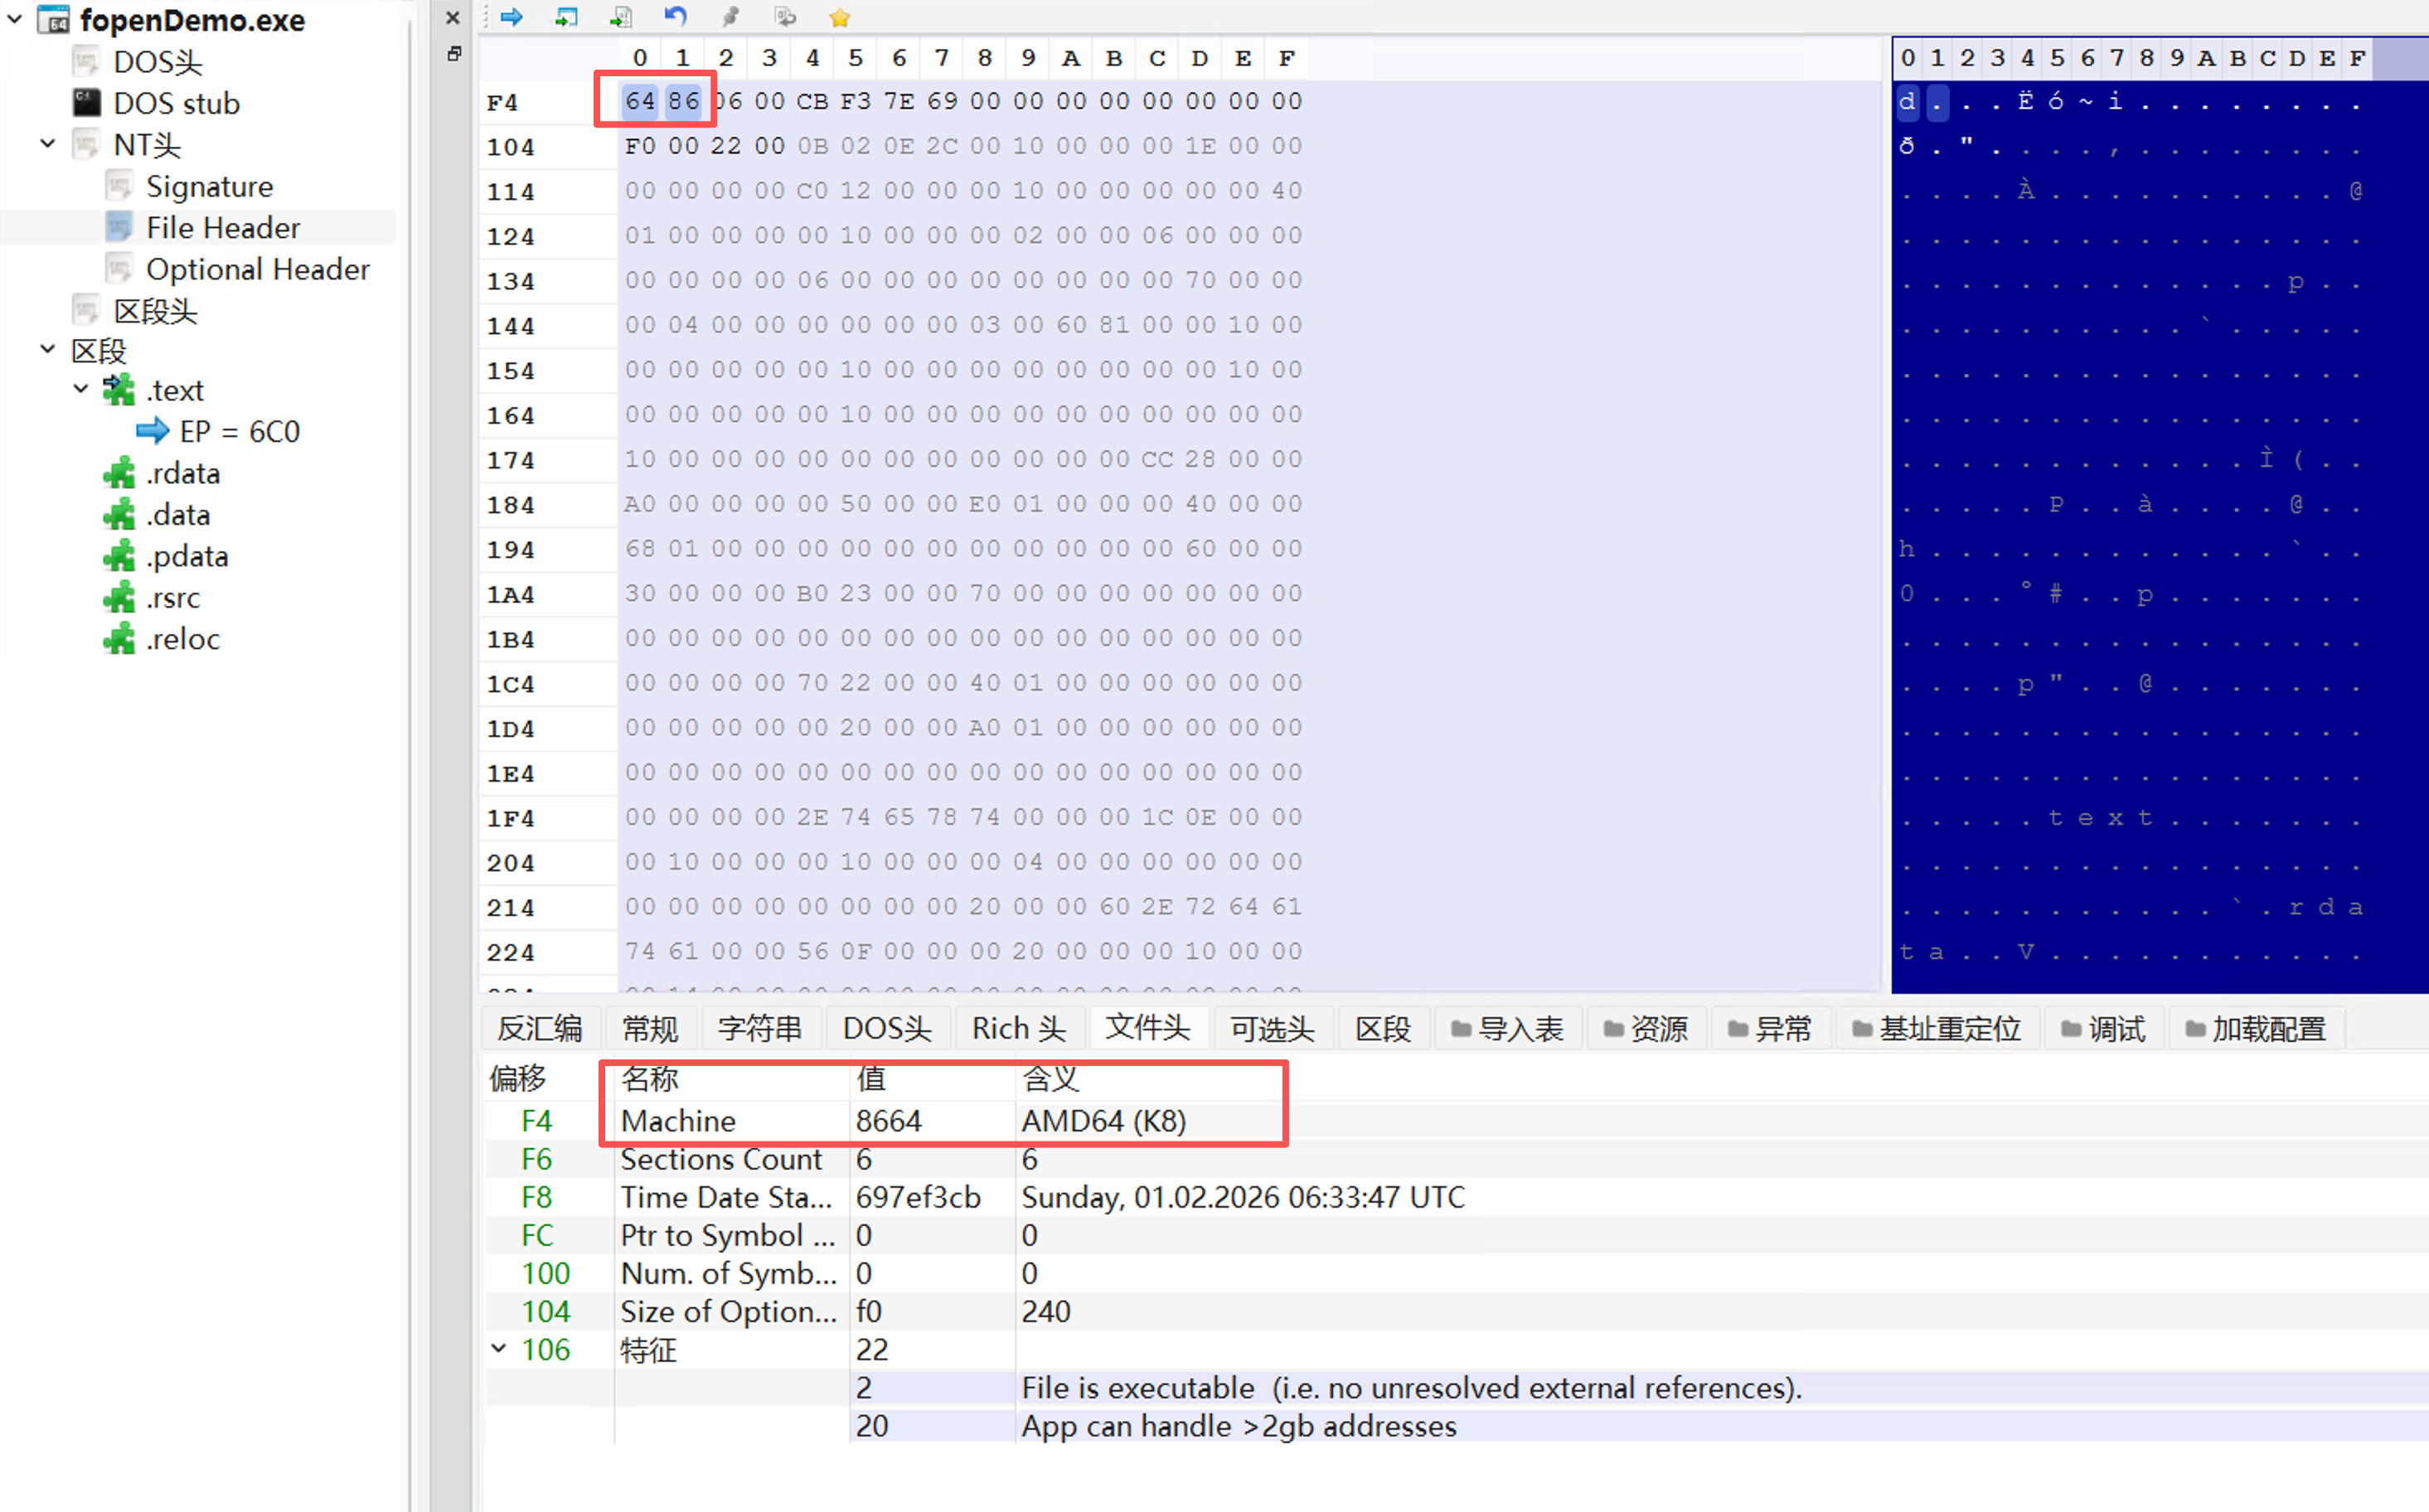Switch to the 可选头 tab
Image resolution: width=2429 pixels, height=1512 pixels.
click(x=1271, y=1028)
